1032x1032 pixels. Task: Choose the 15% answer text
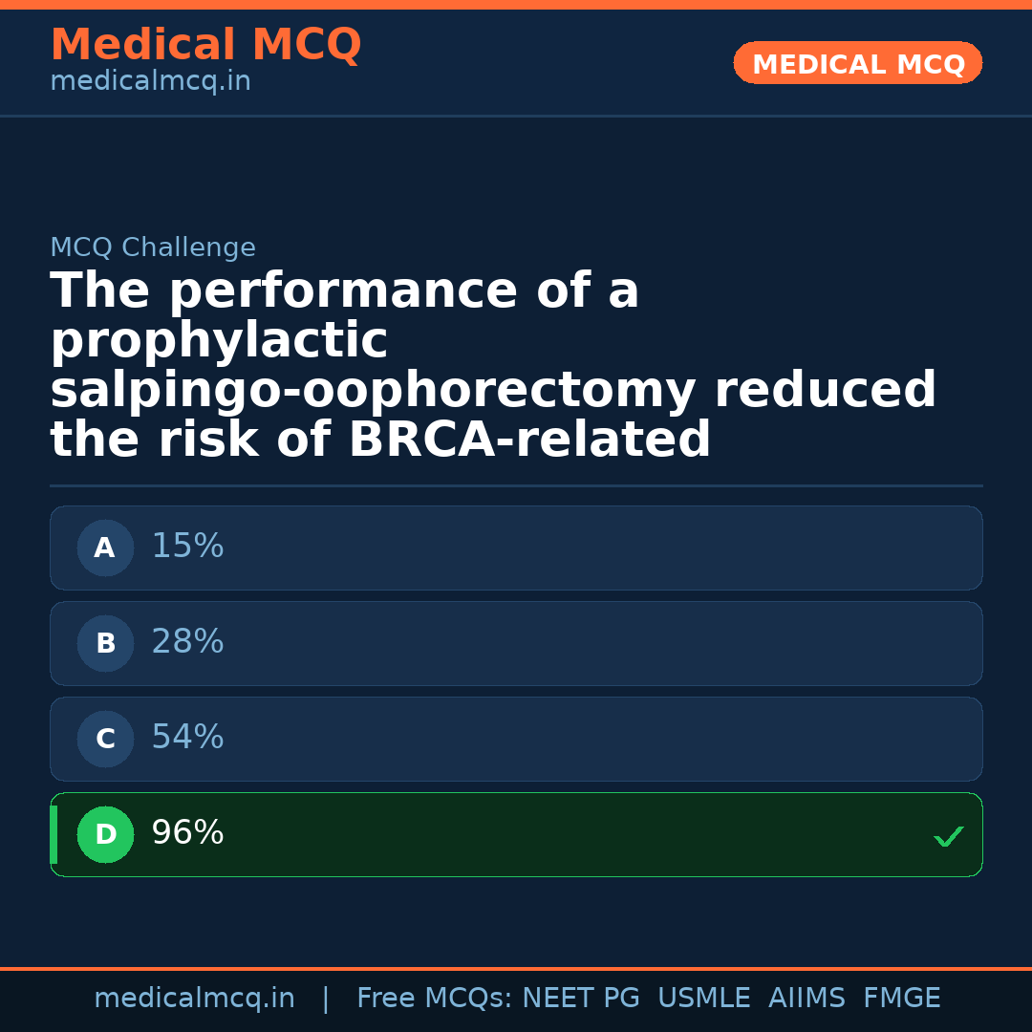point(187,547)
